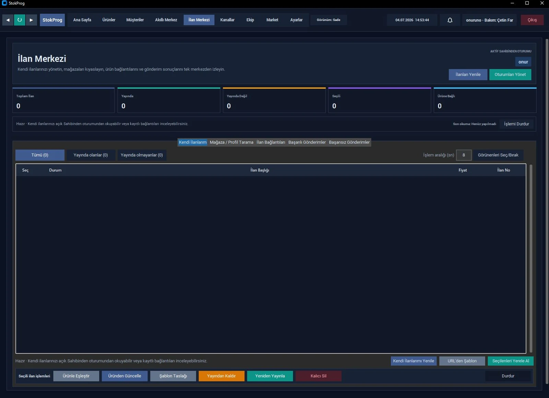Click the orange Yayından Kaldır button
Viewport: 549px width, 398px height.
tap(221, 376)
